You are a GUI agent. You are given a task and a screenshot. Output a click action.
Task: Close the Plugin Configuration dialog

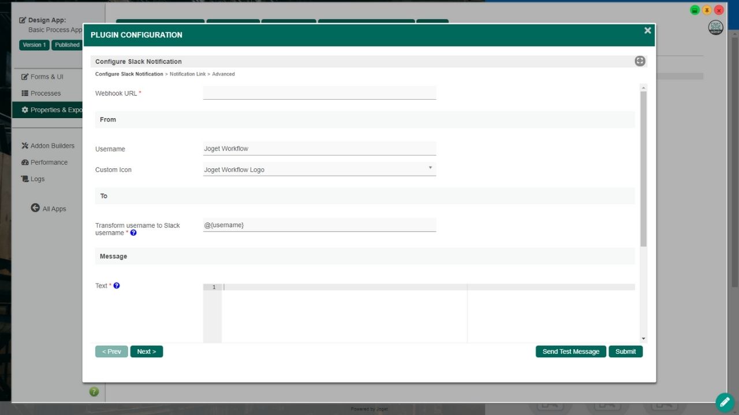(x=647, y=31)
